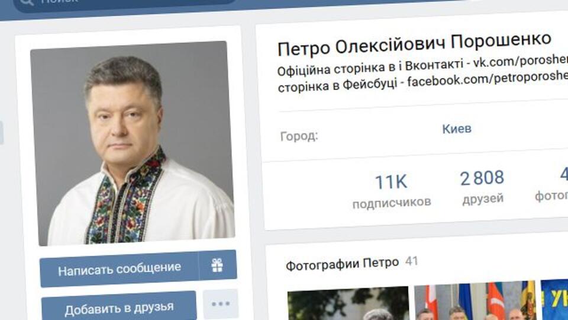
Task: Open the flags photo thumbnail
Action: (475, 300)
